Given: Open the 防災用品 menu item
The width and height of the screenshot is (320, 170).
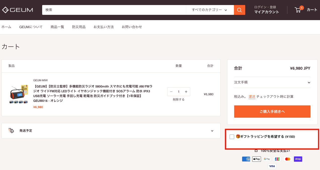Looking at the screenshot, I should click(79, 27).
